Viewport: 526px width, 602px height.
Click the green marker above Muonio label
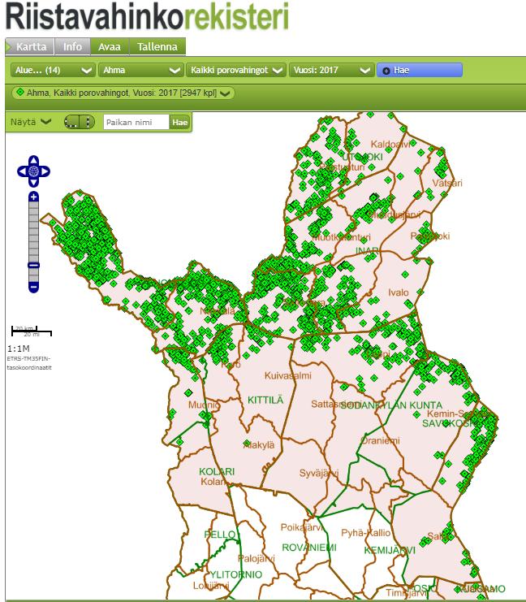[x=188, y=392]
